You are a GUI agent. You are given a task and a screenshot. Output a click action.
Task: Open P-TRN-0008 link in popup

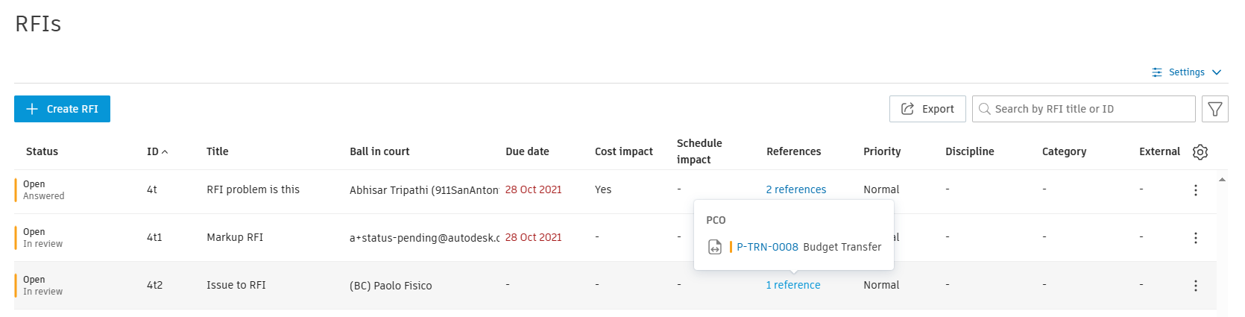pyautogui.click(x=767, y=247)
